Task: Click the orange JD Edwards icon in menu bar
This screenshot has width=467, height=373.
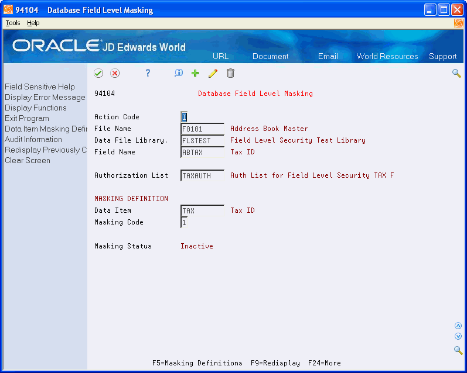Action: coord(459,23)
